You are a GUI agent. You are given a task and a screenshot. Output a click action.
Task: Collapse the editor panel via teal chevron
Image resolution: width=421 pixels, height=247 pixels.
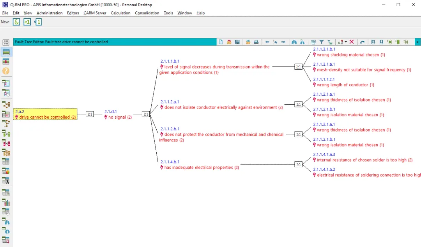pos(417,42)
